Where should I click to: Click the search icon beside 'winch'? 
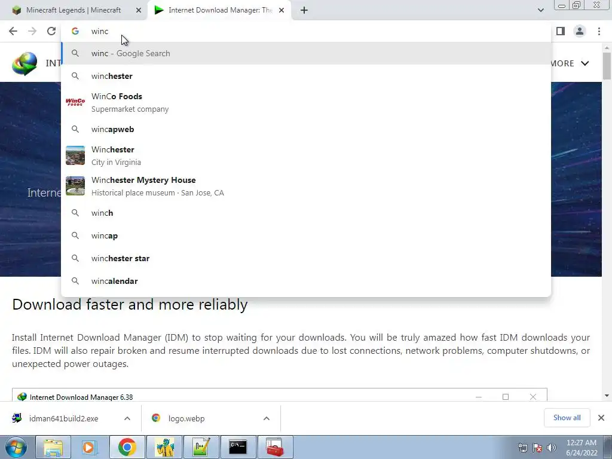pos(75,213)
